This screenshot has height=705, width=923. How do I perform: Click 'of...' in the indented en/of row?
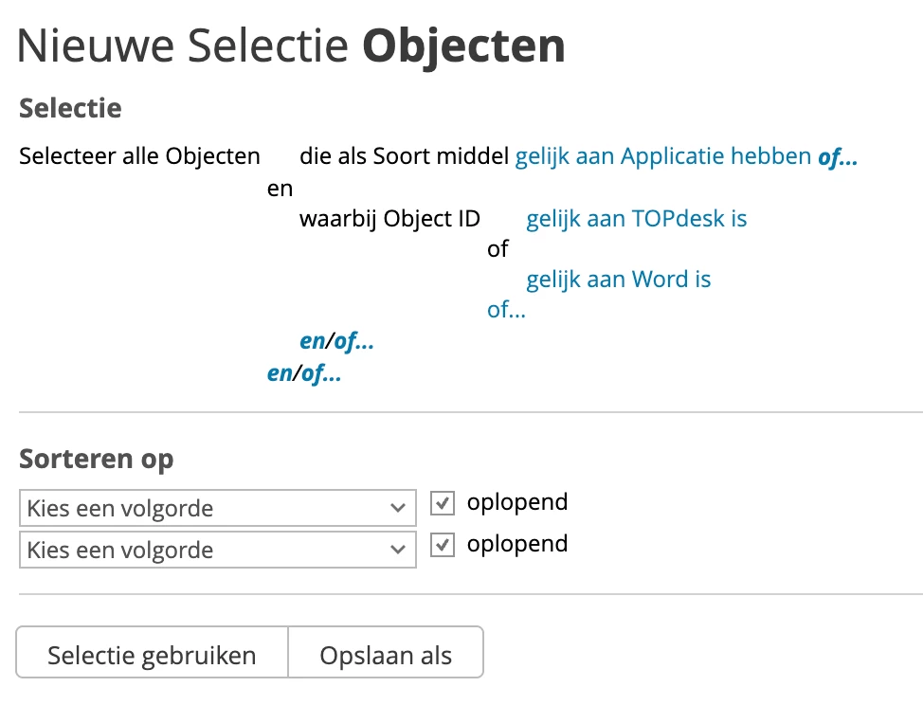[354, 342]
